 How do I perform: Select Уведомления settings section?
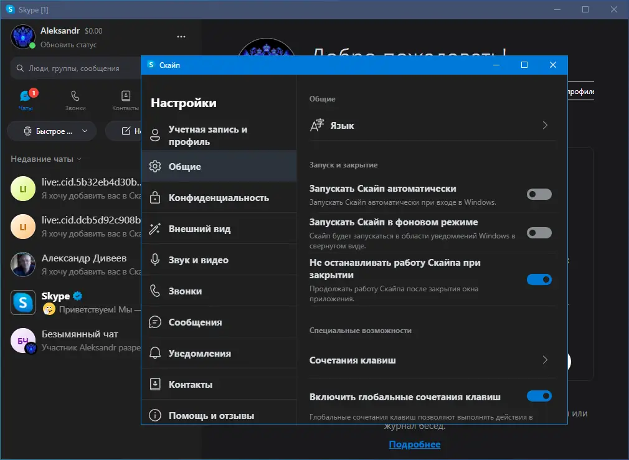tap(219, 353)
